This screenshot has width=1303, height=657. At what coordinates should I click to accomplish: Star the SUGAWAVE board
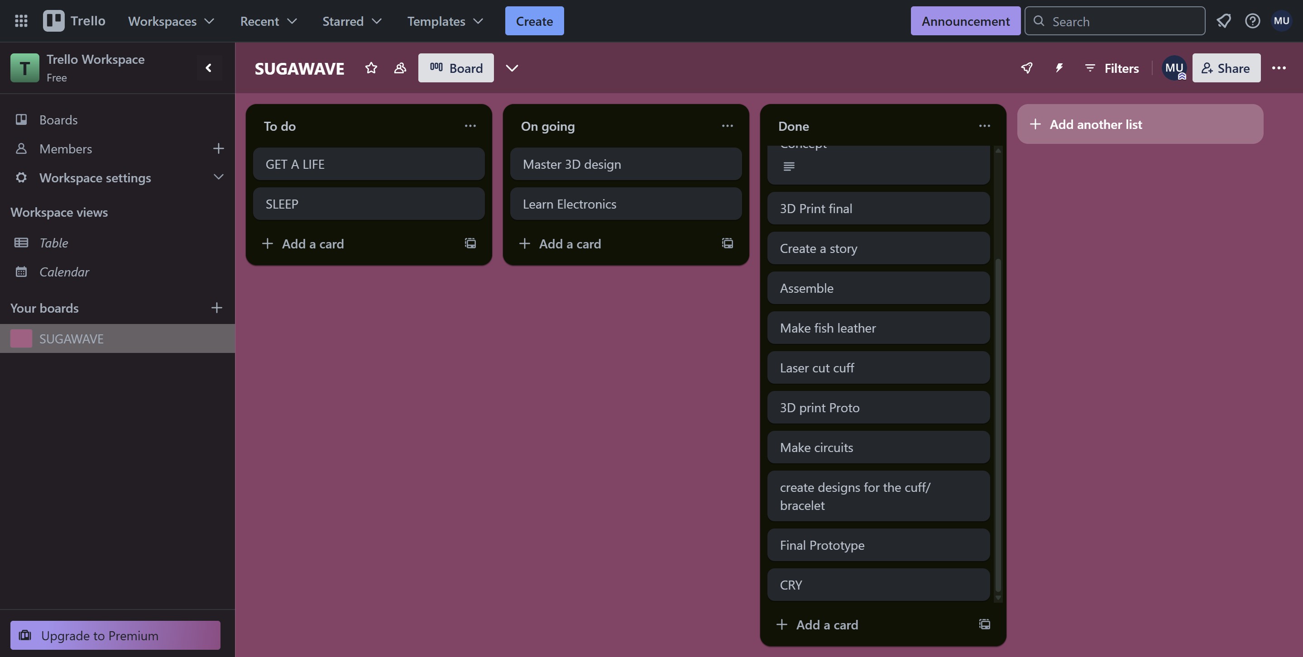(371, 68)
